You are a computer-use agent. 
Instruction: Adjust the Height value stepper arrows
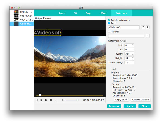click(133, 58)
